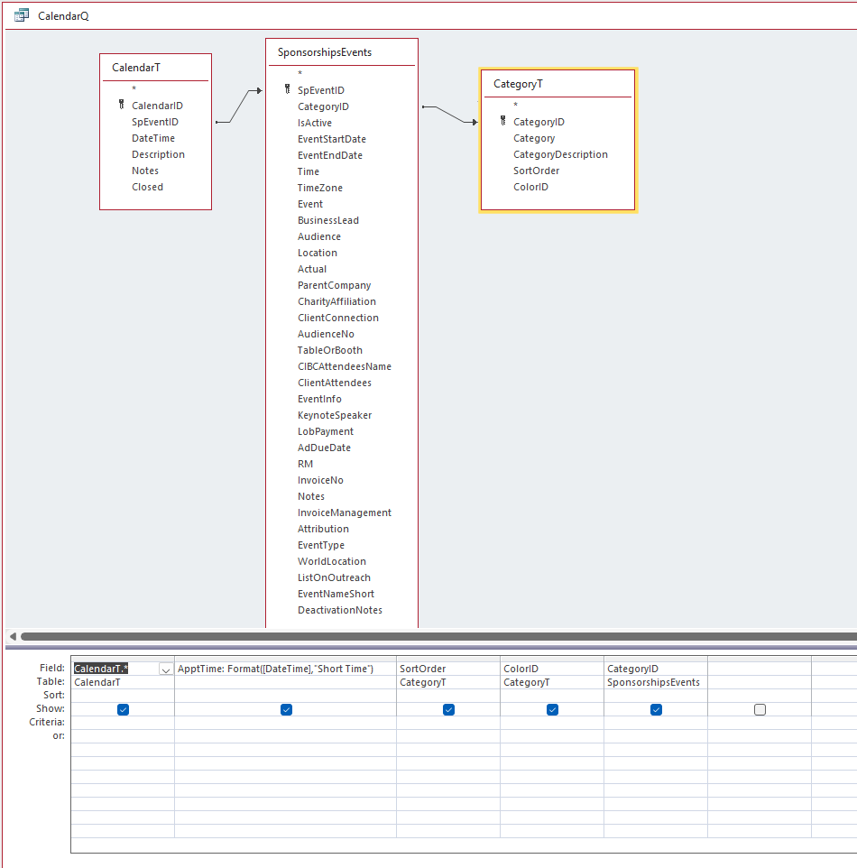Select the CategoryT table title bar
Image resolution: width=857 pixels, height=868 pixels.
558,84
